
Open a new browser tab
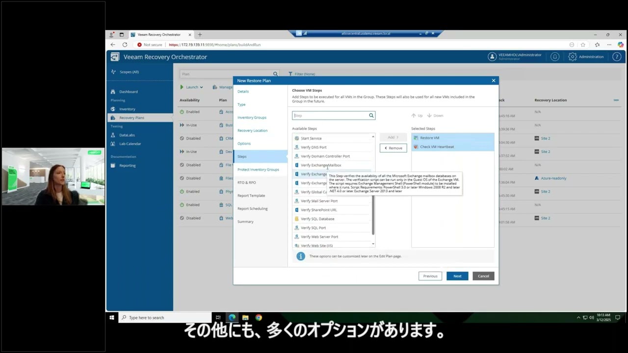click(x=200, y=35)
